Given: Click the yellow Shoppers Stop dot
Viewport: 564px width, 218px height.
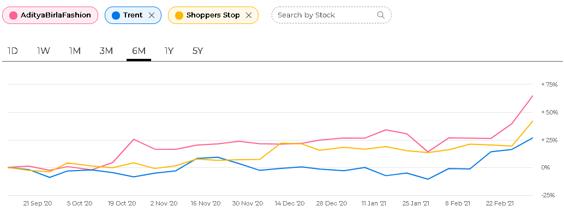Looking at the screenshot, I should (179, 15).
